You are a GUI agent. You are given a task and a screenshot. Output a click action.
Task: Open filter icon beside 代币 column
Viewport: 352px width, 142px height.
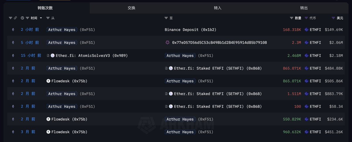tap(306, 18)
